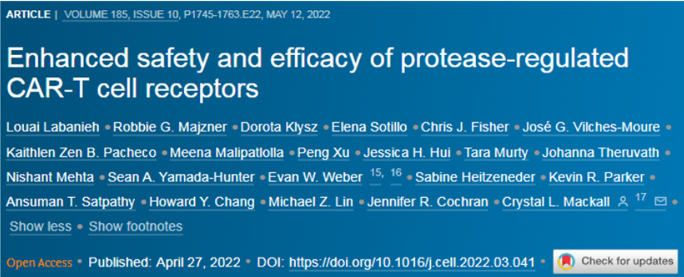Click the envelope email icon after Mackall
Viewport: 684px width, 277px height.
pos(661,202)
